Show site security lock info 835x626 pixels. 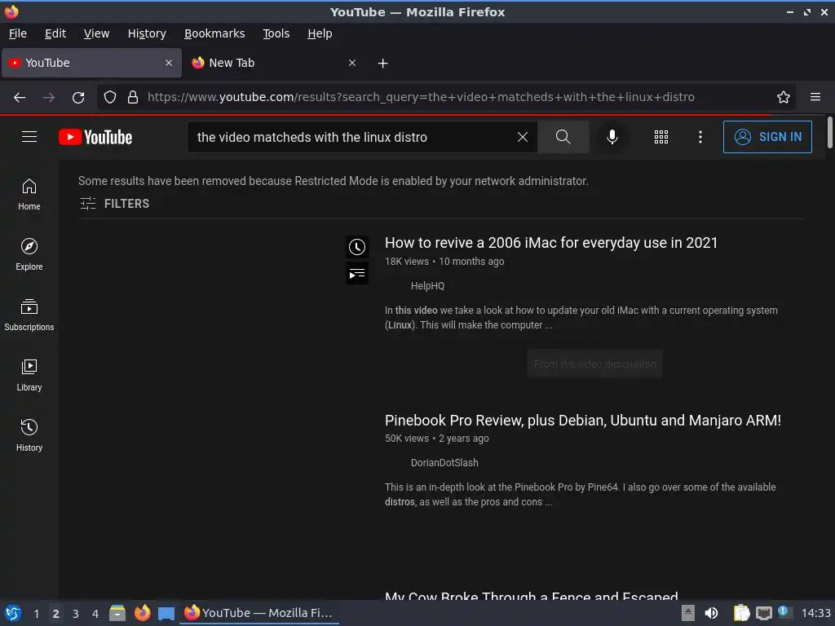tap(133, 98)
